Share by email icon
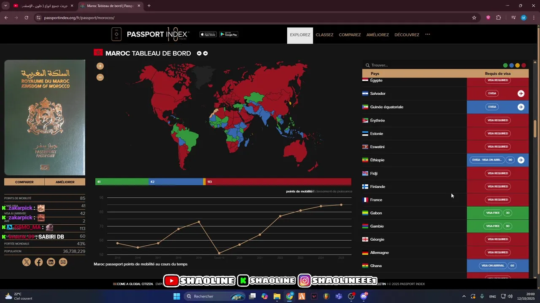 63,262
